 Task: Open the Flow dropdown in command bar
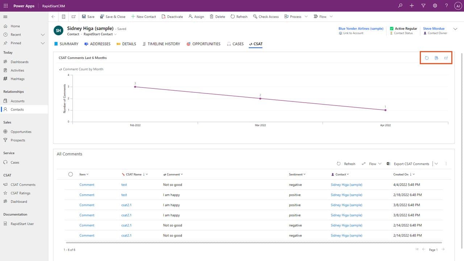[x=323, y=17]
